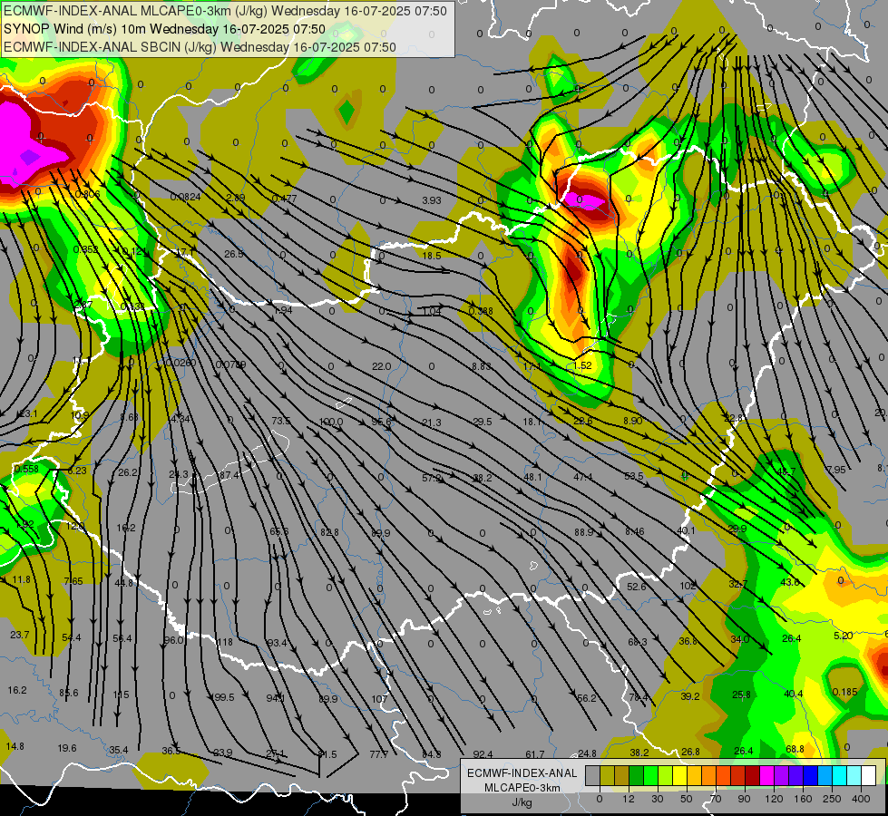
Task: Click legend tick label 160
Action: [x=803, y=799]
